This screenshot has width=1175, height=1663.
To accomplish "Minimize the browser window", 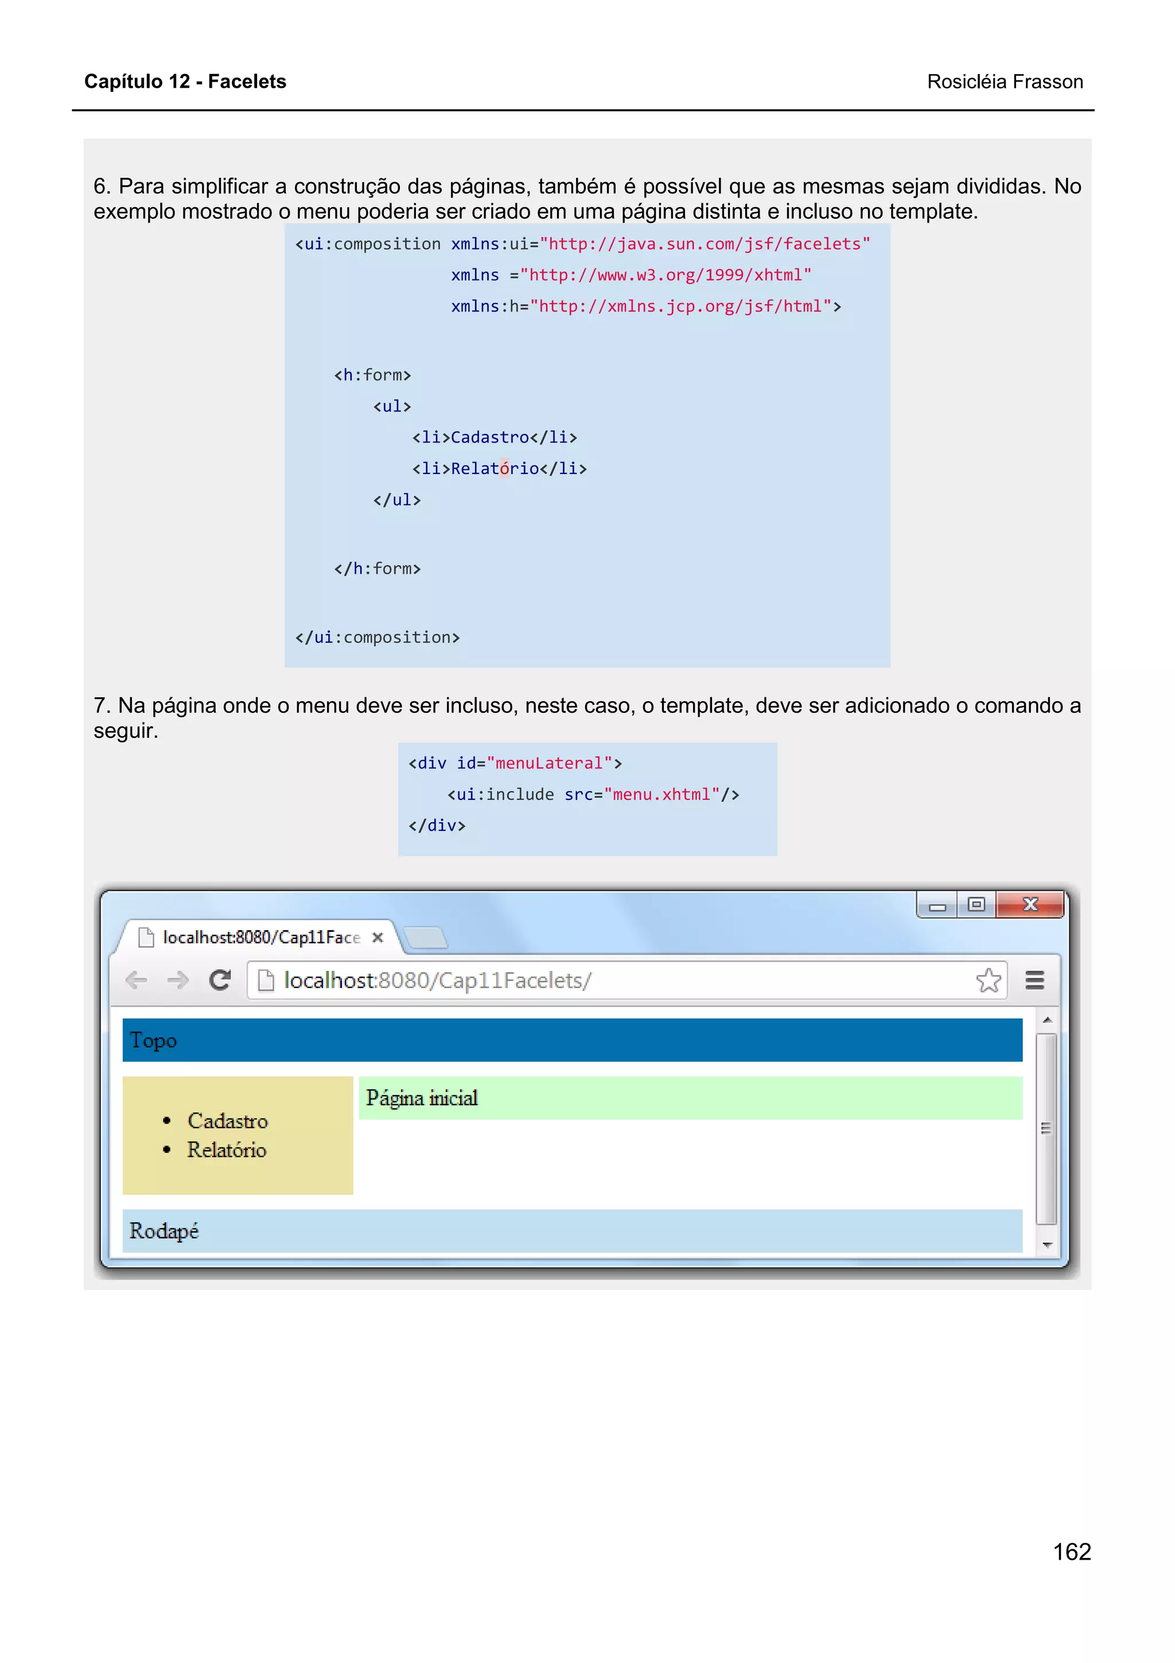I will point(937,906).
